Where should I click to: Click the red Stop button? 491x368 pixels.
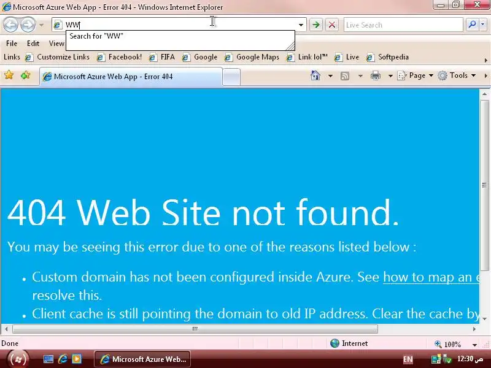(x=332, y=25)
